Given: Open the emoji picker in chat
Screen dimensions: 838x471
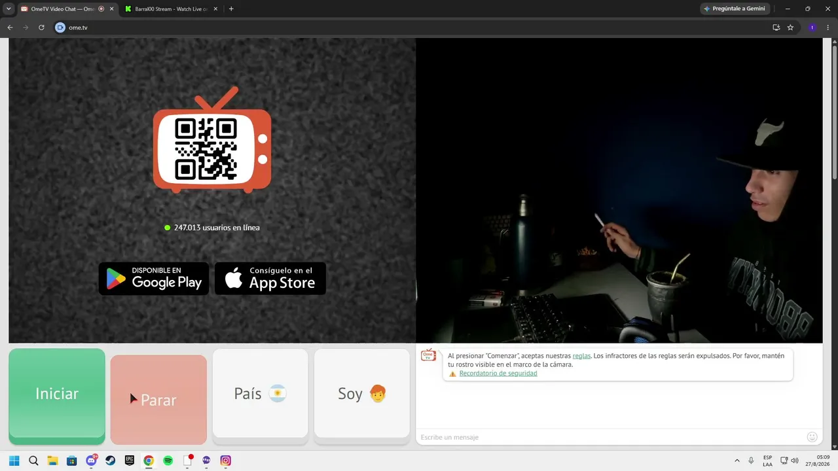Looking at the screenshot, I should coord(812,437).
